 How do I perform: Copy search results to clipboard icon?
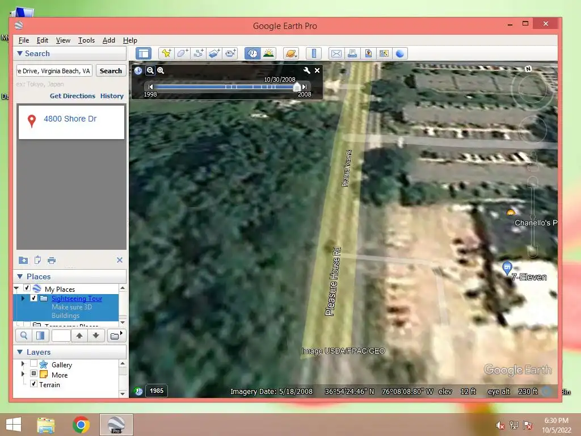[x=37, y=260]
